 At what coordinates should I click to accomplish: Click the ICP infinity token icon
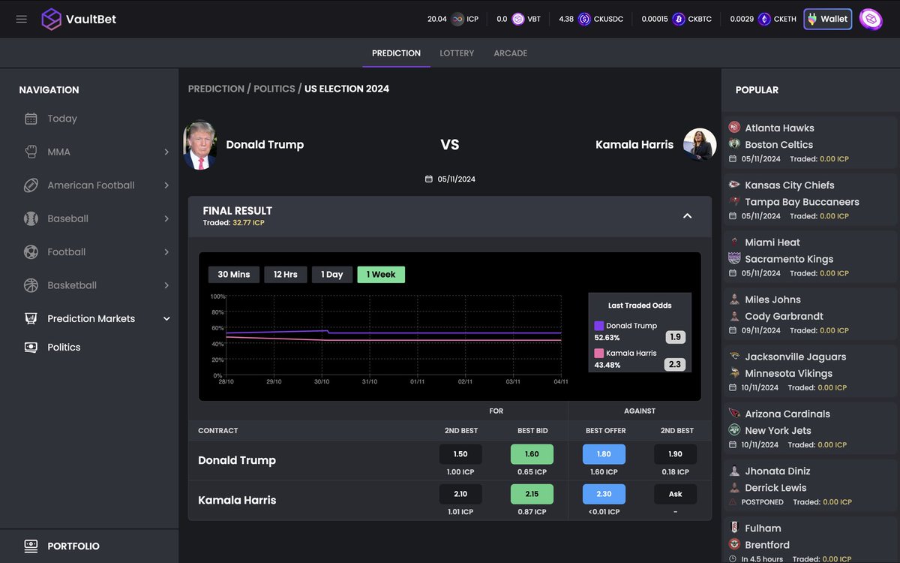pyautogui.click(x=457, y=19)
